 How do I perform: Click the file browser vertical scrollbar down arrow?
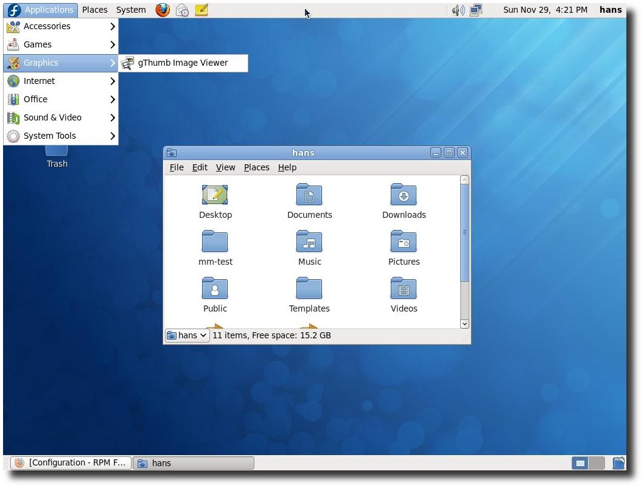point(464,324)
